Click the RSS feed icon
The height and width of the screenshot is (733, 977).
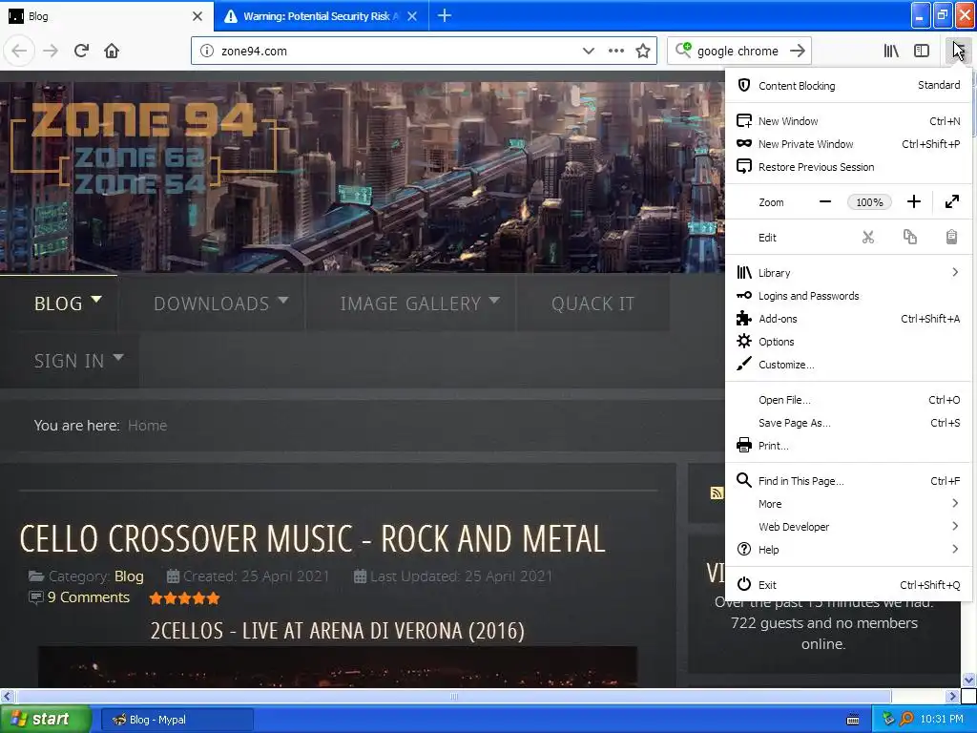click(x=717, y=493)
